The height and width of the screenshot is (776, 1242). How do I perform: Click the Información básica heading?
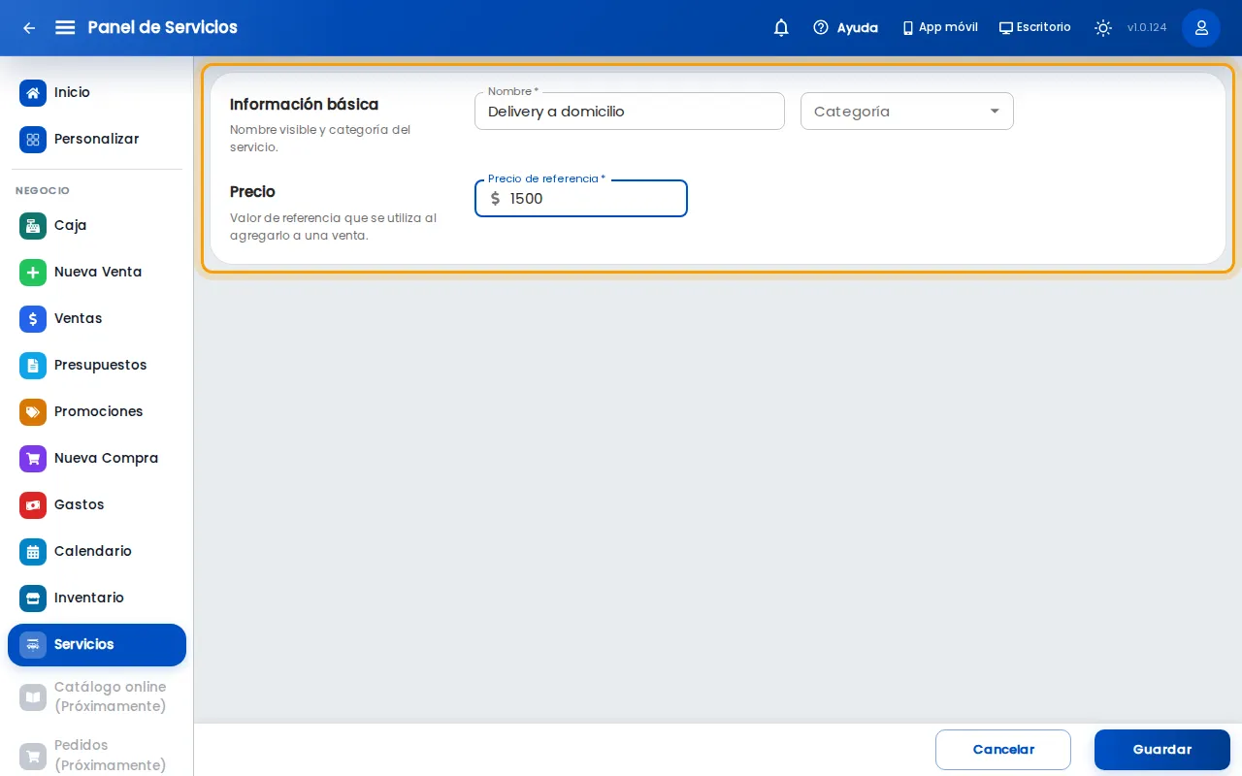(304, 104)
